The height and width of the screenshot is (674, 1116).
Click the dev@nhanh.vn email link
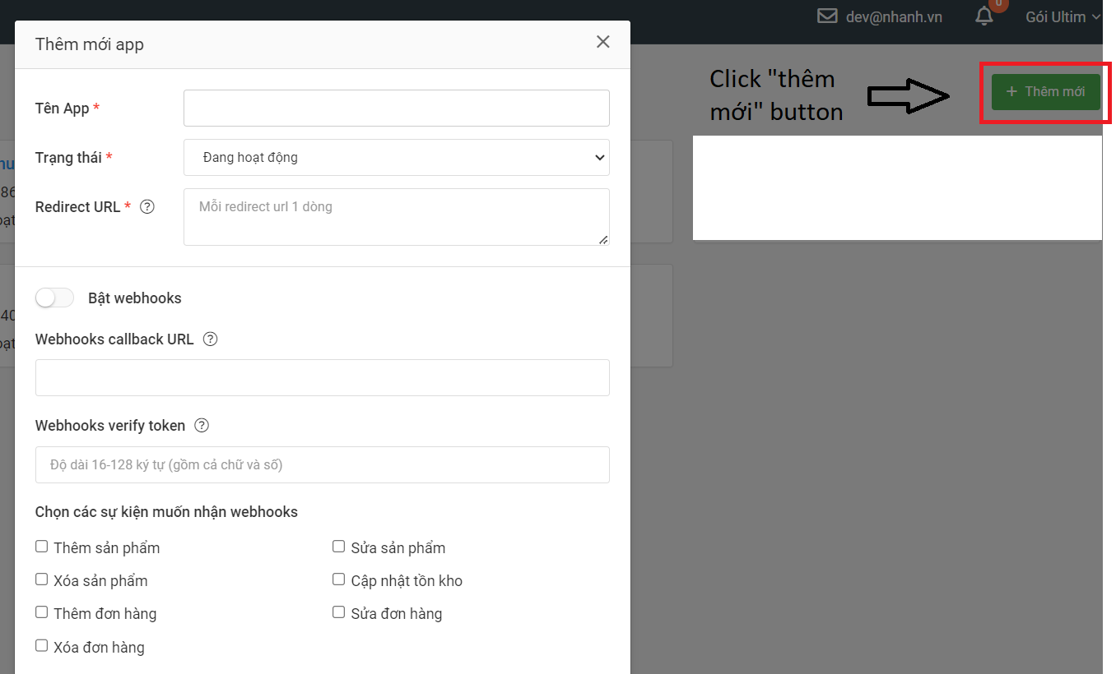pyautogui.click(x=894, y=17)
